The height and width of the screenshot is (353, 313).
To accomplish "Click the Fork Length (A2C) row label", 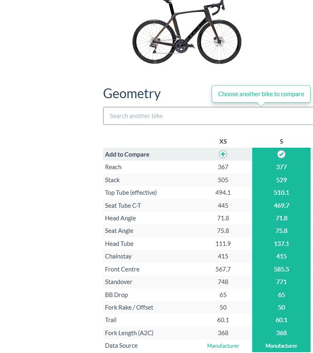I will 129,333.
